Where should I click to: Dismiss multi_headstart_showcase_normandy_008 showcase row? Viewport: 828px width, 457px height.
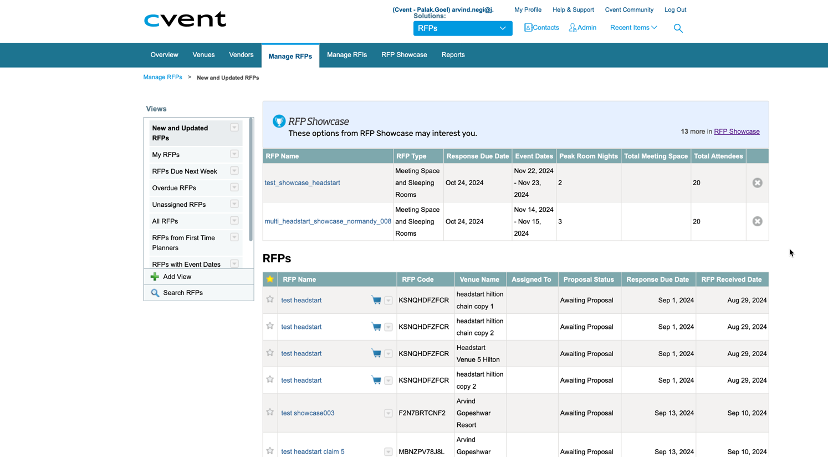point(757,221)
